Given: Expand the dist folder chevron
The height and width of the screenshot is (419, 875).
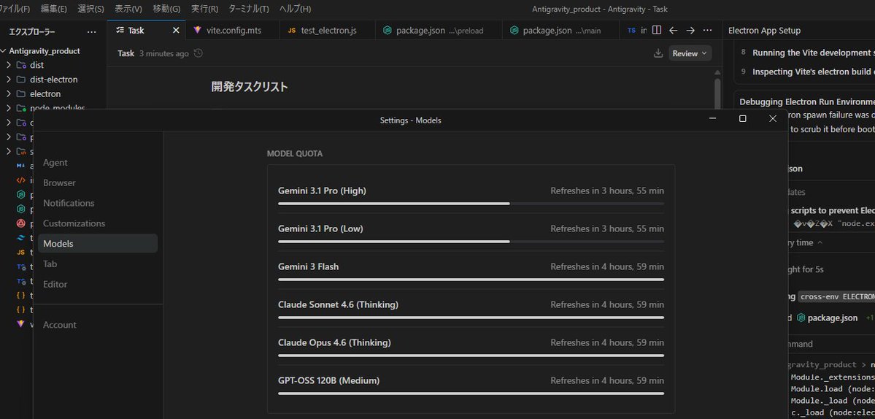Looking at the screenshot, I should pos(8,65).
